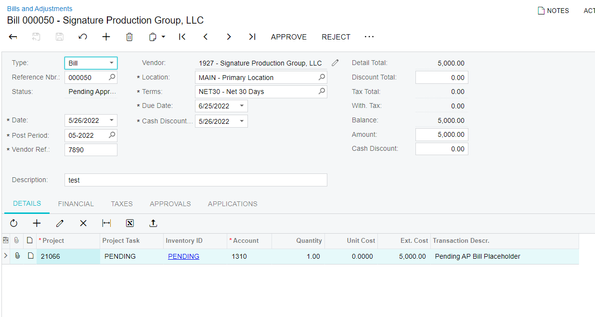
Task: Select project cell 21066
Action: 68,256
